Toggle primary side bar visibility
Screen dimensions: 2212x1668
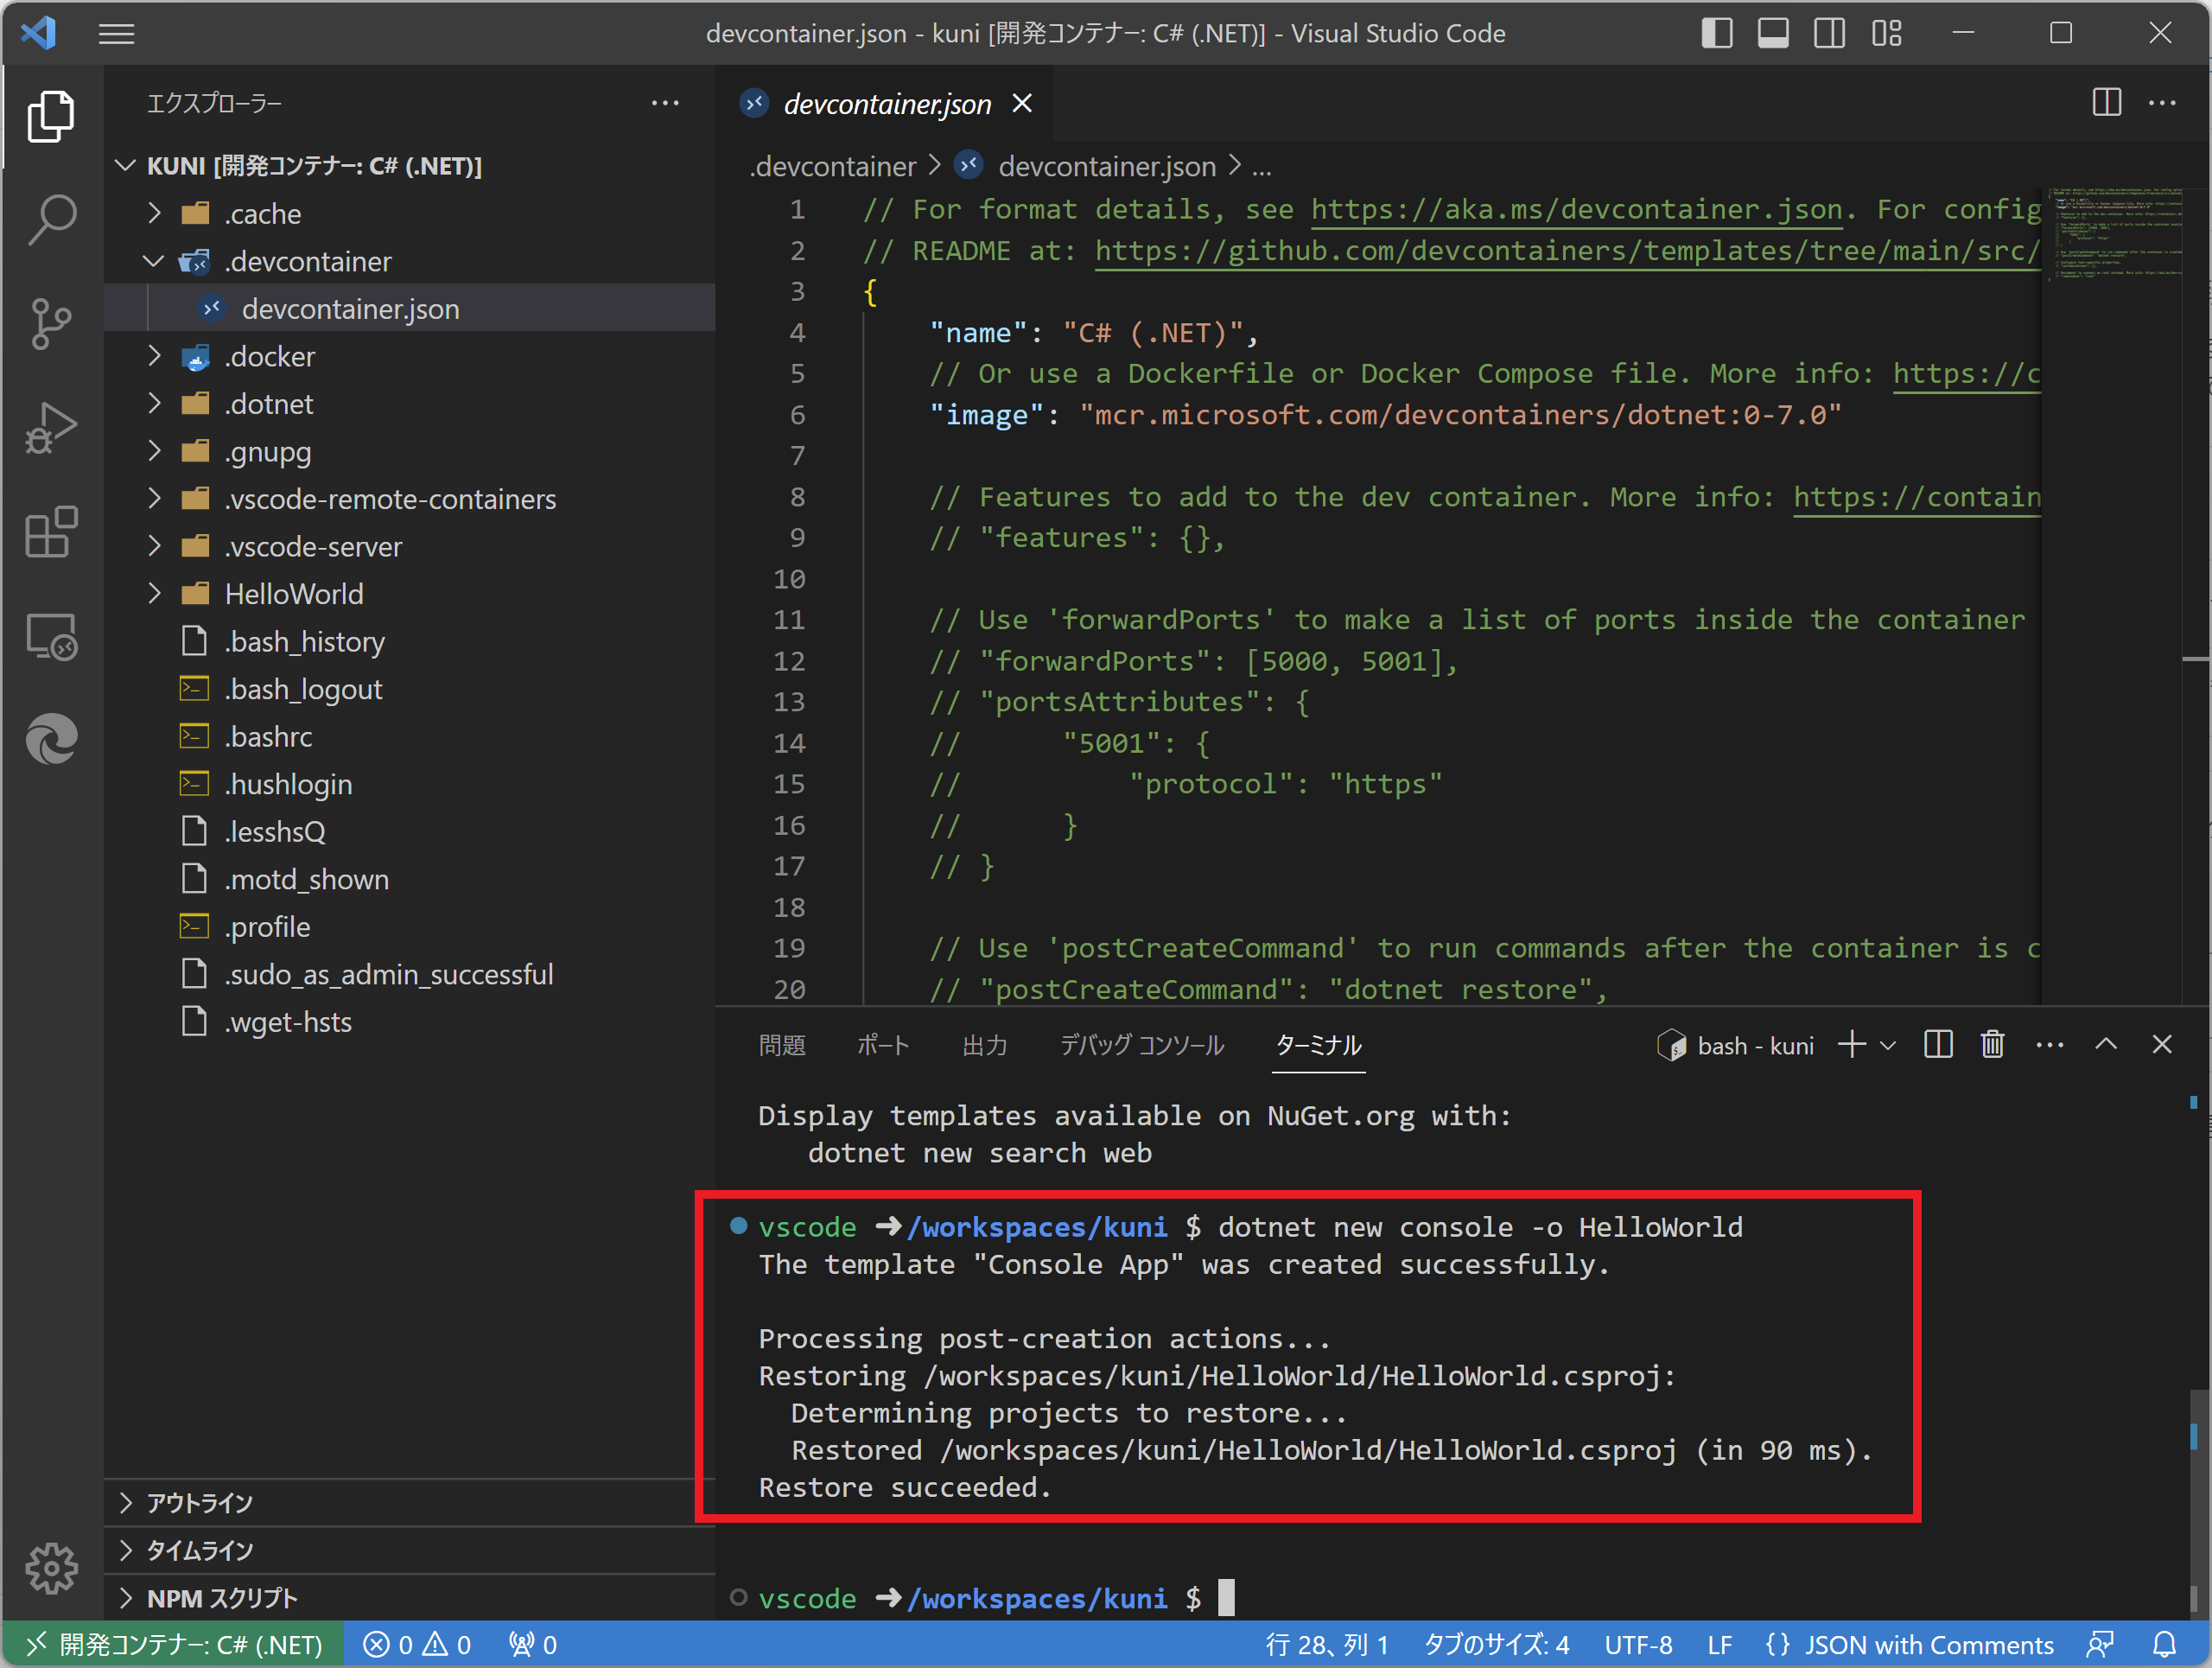point(1717,34)
